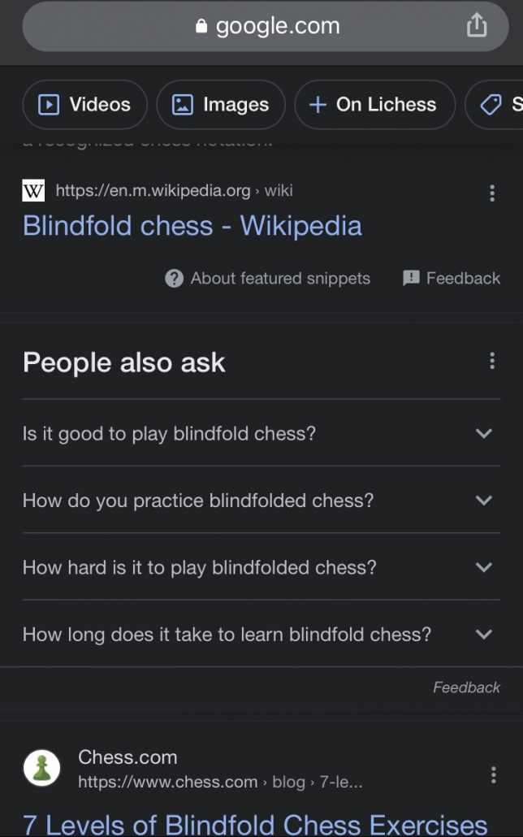523x837 pixels.
Task: Tap the lock icon beside google.com
Action: [x=201, y=26]
